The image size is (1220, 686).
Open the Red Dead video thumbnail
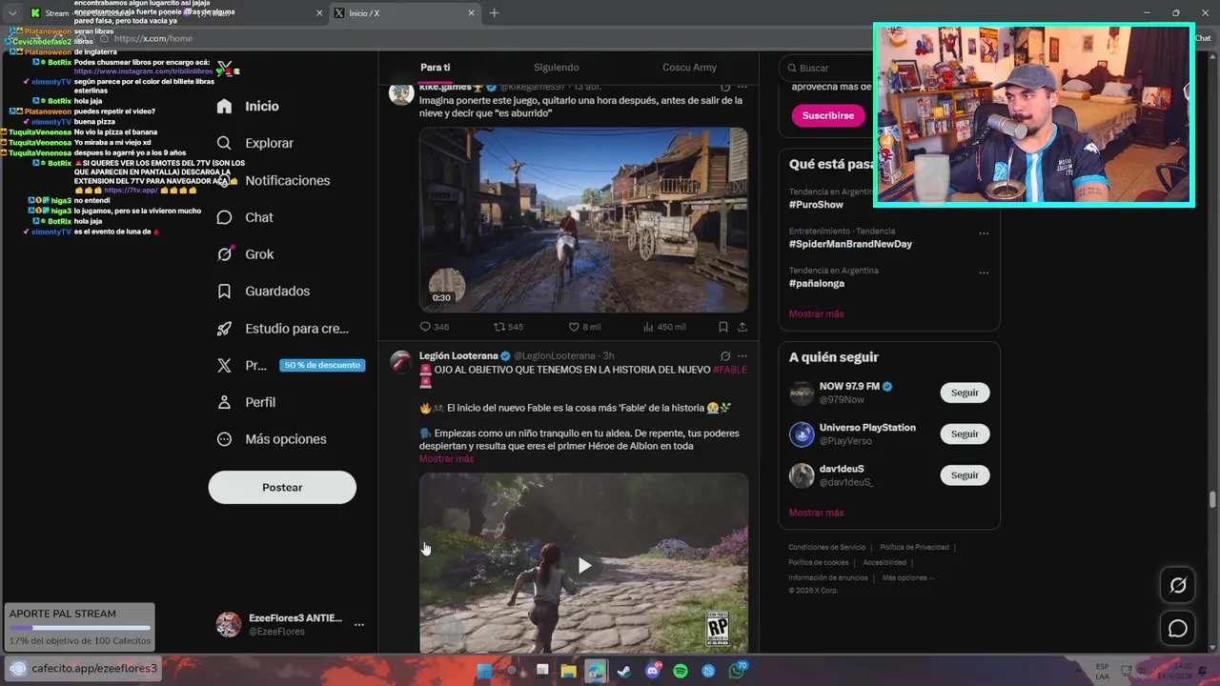point(583,220)
